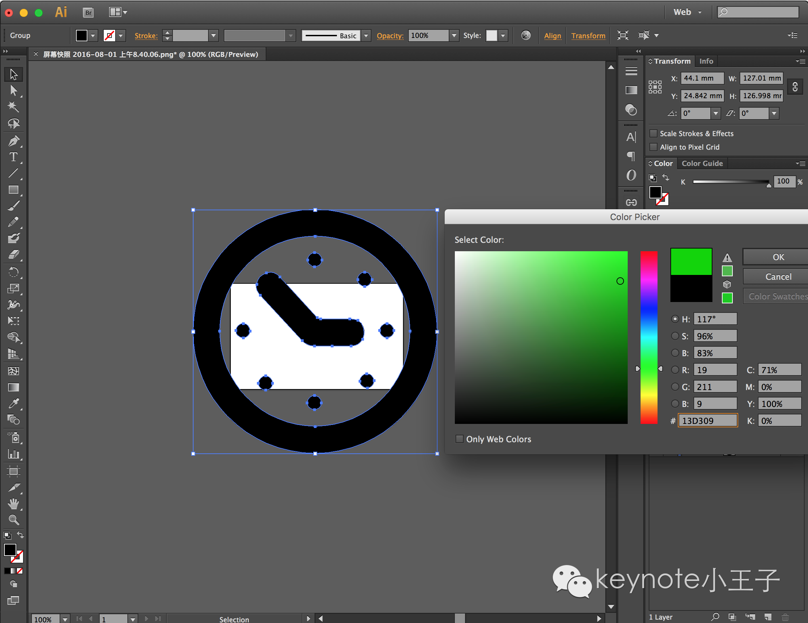
Task: Open the Basic brush definition dropdown
Action: (x=366, y=36)
